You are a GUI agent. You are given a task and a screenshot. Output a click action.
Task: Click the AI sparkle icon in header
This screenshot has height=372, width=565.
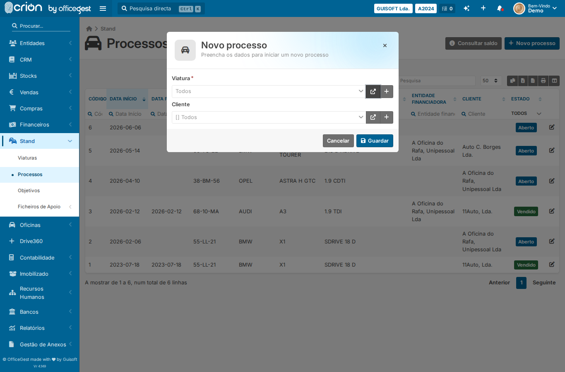(x=466, y=8)
